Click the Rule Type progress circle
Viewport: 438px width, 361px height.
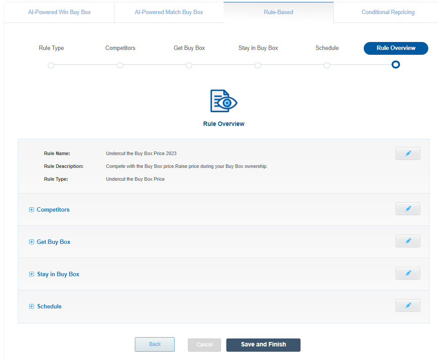pyautogui.click(x=51, y=65)
